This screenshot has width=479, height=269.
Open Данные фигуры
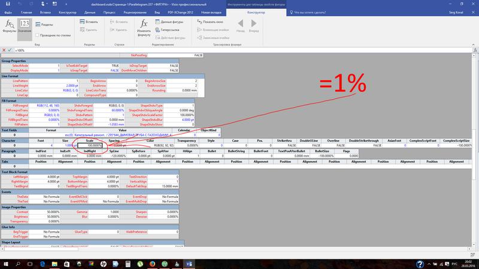pyautogui.click(x=169, y=22)
